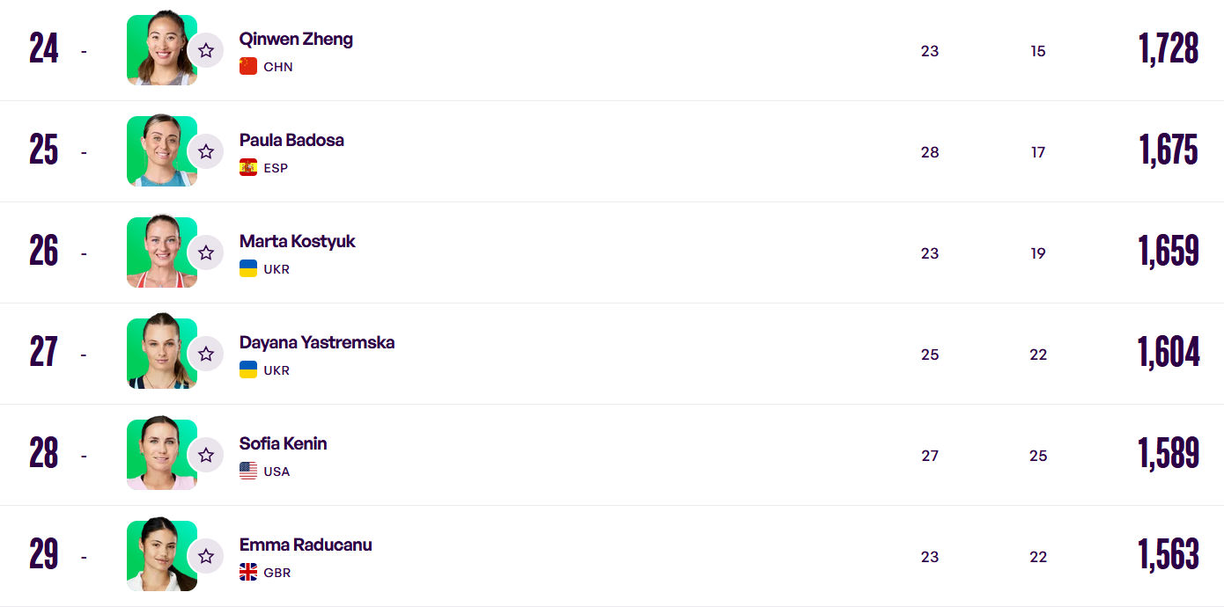The image size is (1224, 607).
Task: Click the Spain flag icon
Action: [x=248, y=167]
